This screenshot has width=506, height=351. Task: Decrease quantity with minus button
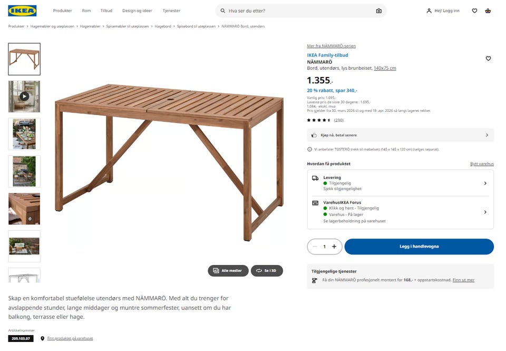315,246
